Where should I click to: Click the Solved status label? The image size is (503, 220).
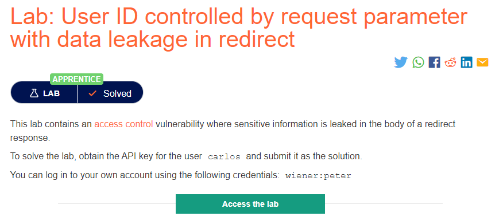pyautogui.click(x=117, y=93)
